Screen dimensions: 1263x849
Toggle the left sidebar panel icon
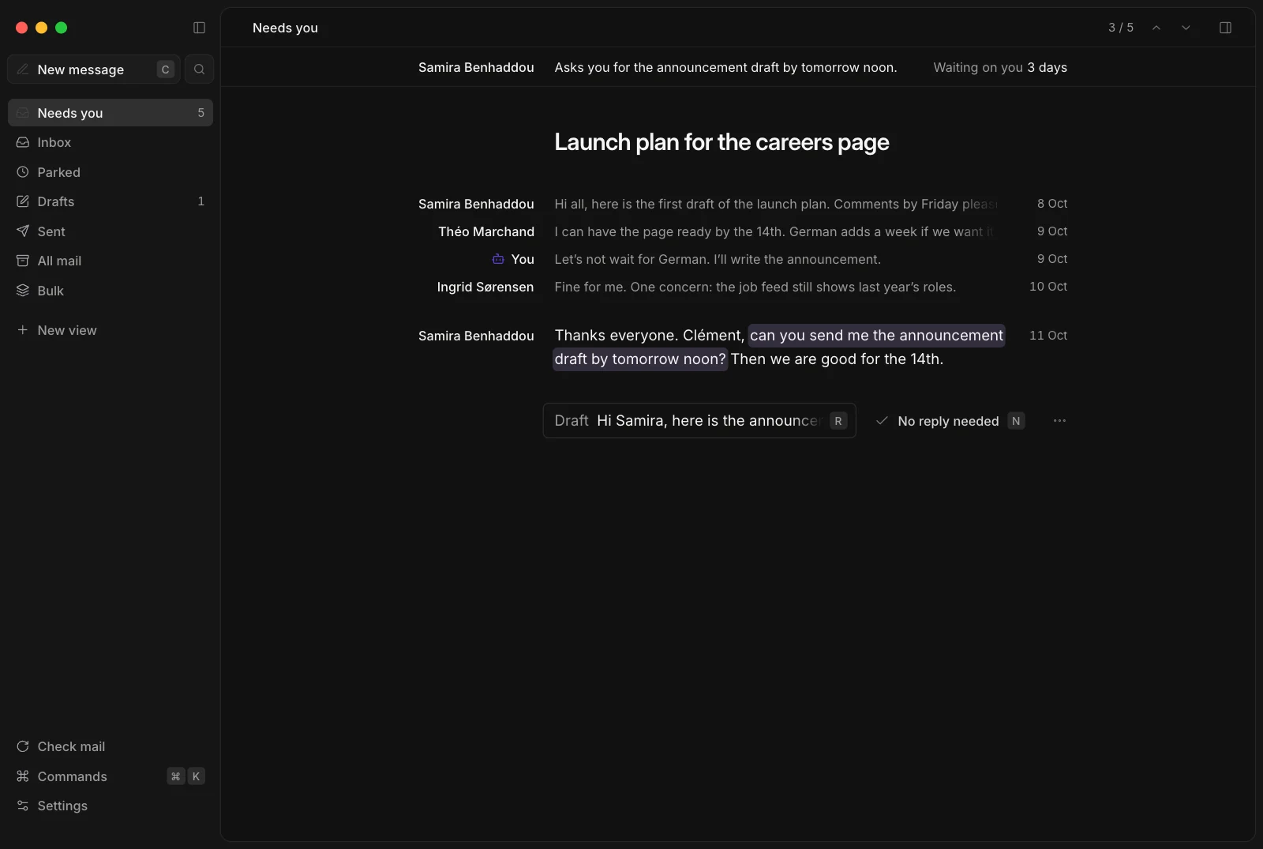tap(199, 28)
